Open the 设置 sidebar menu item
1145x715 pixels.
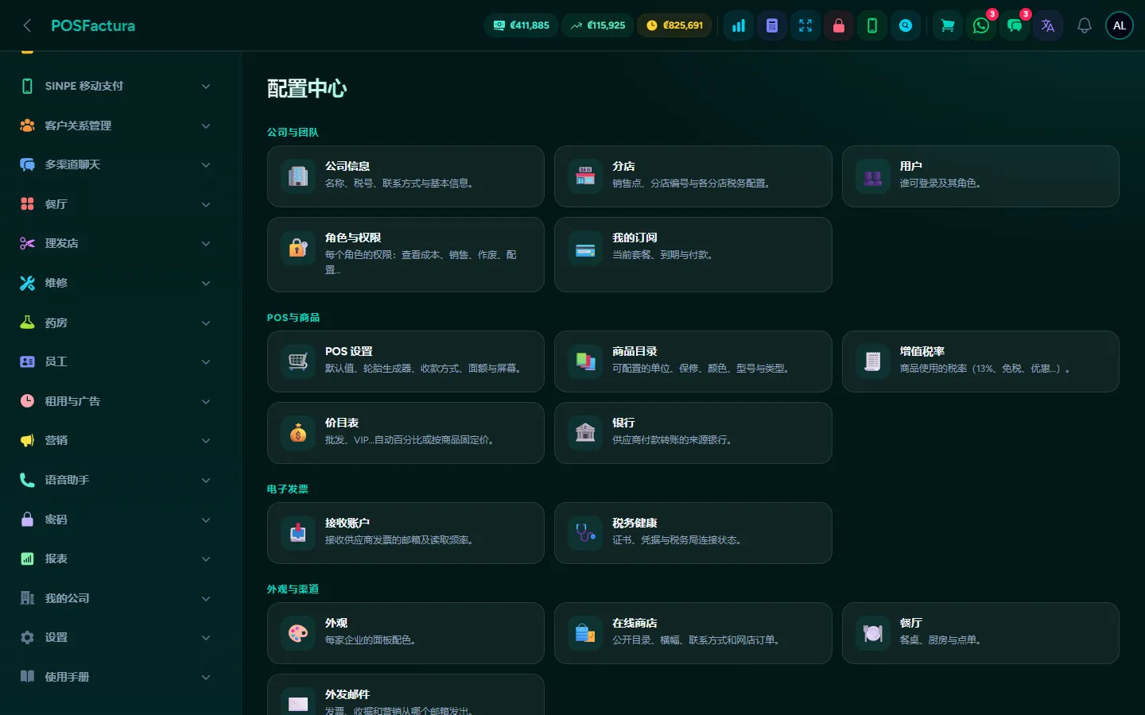point(116,637)
